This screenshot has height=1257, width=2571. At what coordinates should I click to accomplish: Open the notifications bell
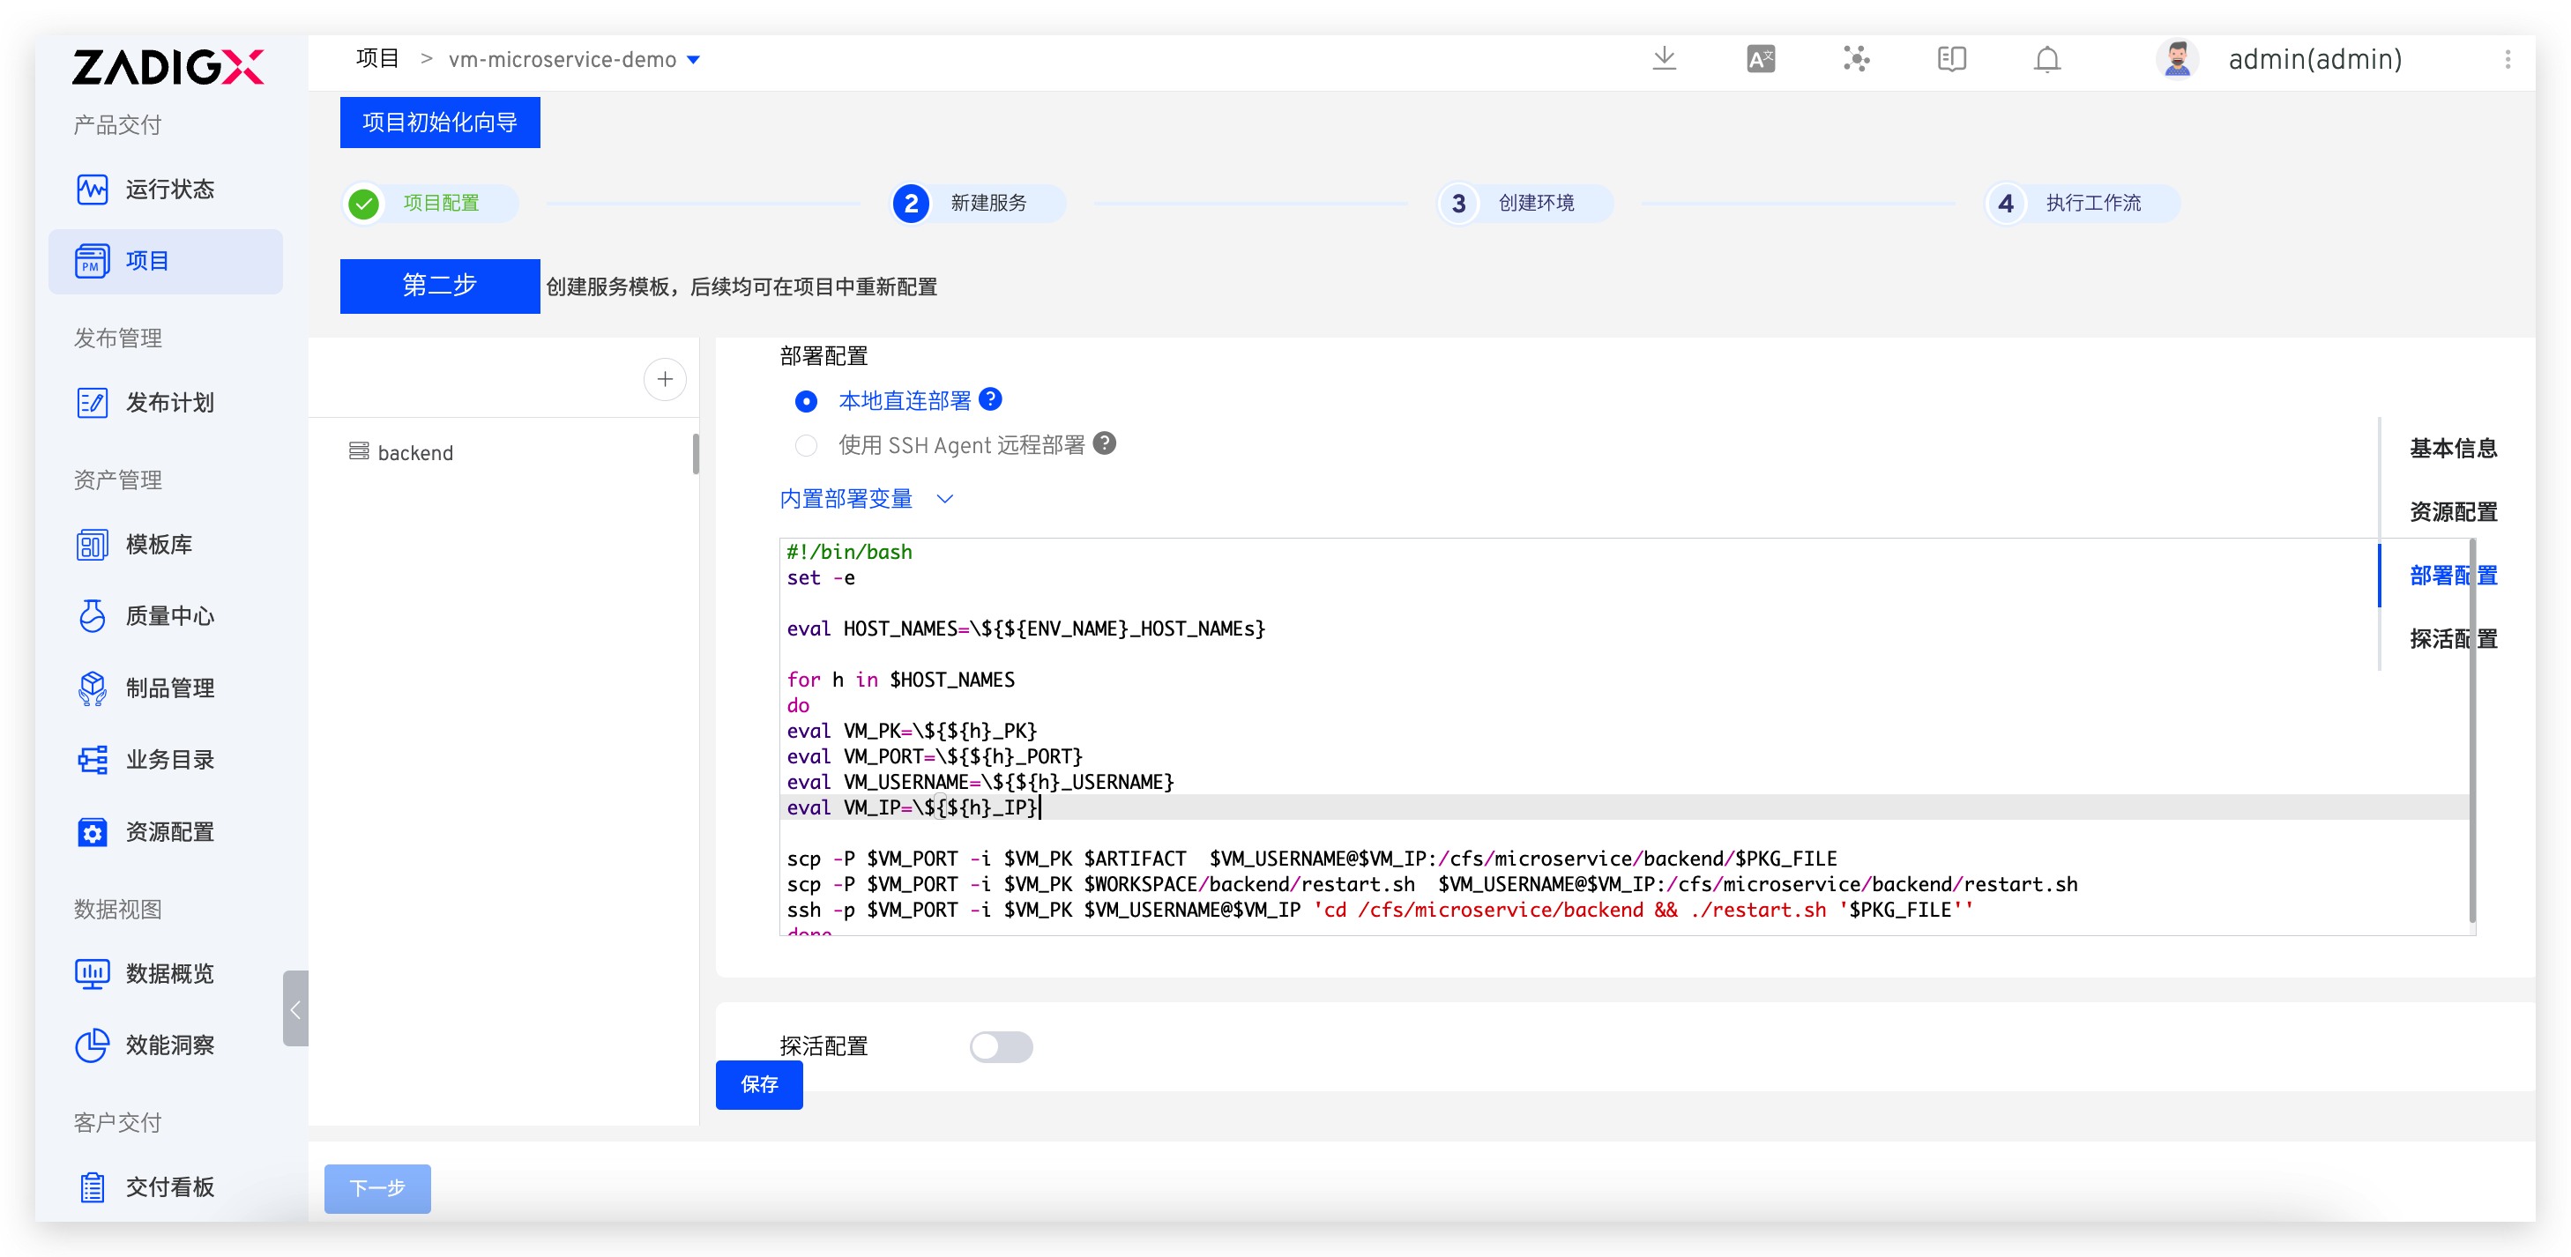pos(2047,60)
